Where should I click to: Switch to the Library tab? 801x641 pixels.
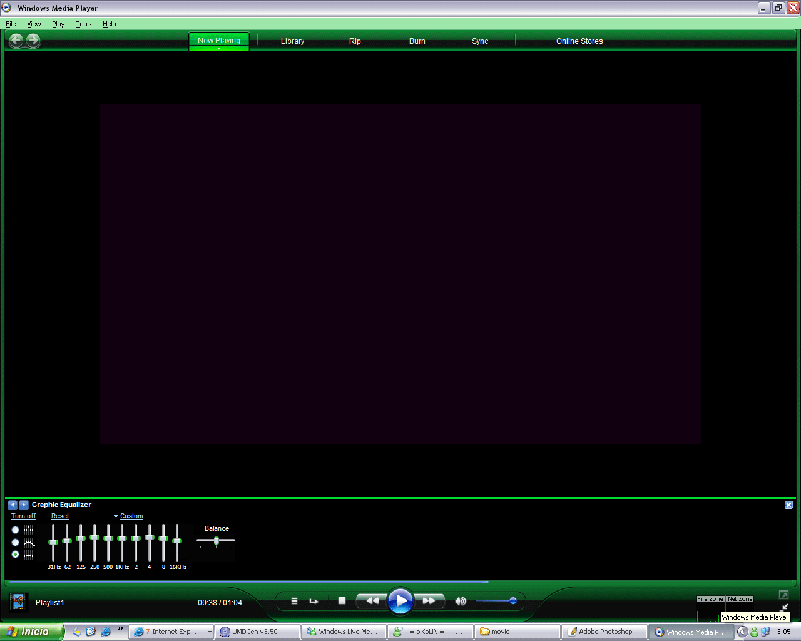coord(292,41)
